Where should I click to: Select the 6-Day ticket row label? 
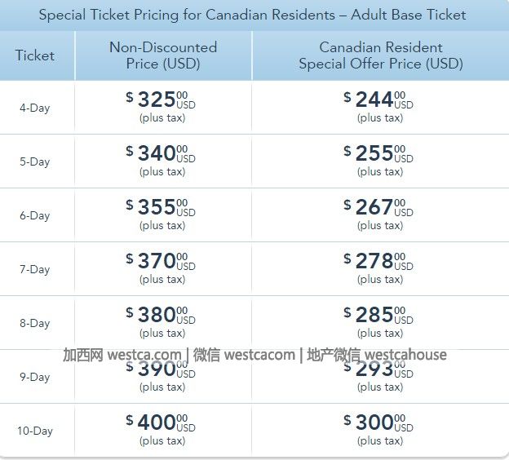pos(35,215)
